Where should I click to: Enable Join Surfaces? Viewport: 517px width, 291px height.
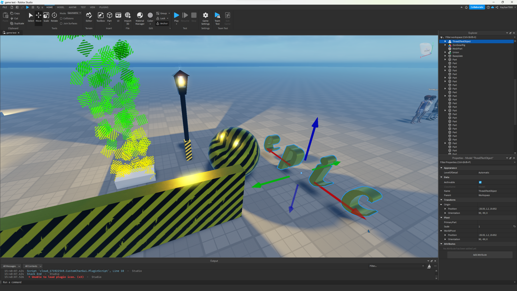coord(61,23)
